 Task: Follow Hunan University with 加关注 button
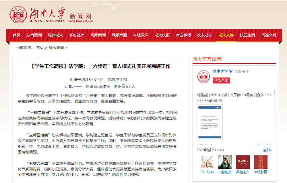point(221,80)
